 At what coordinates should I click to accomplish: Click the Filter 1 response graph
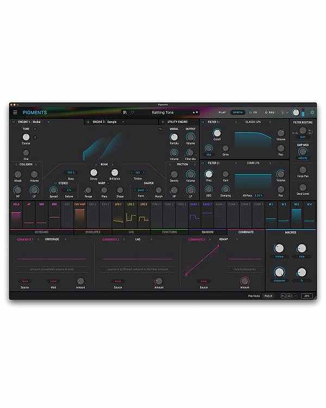(254, 140)
